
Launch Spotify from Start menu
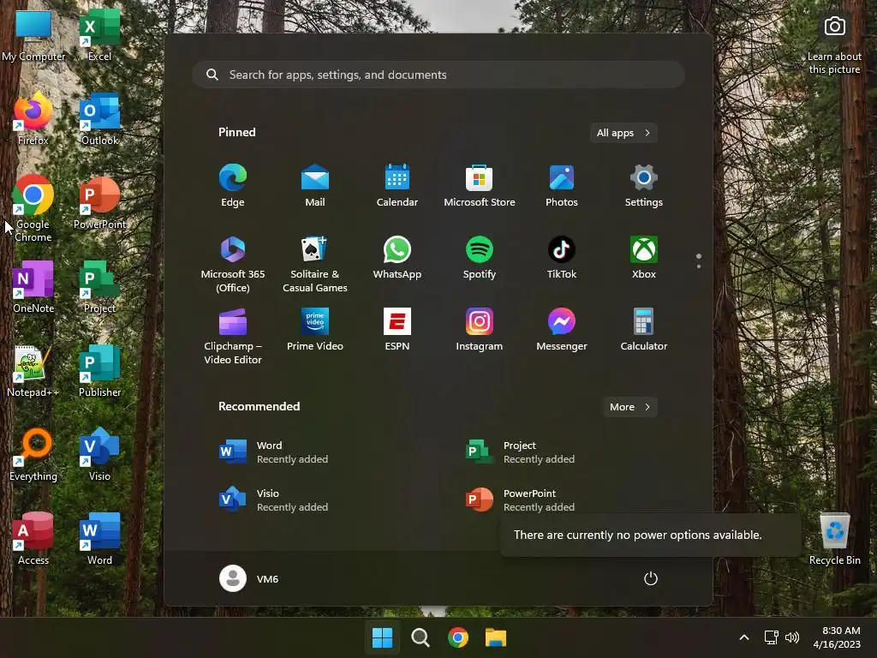480,258
